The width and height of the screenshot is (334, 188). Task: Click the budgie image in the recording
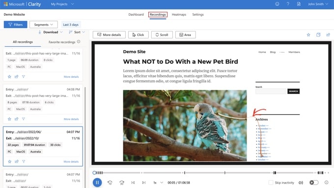pos(185,125)
